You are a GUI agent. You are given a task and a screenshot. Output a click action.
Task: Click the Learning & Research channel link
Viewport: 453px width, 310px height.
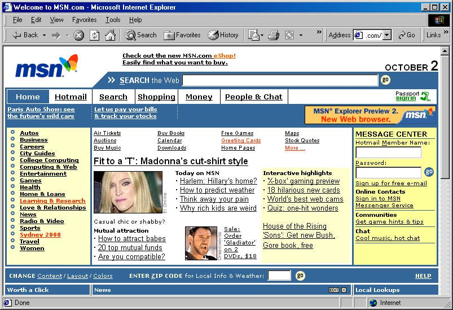(52, 200)
